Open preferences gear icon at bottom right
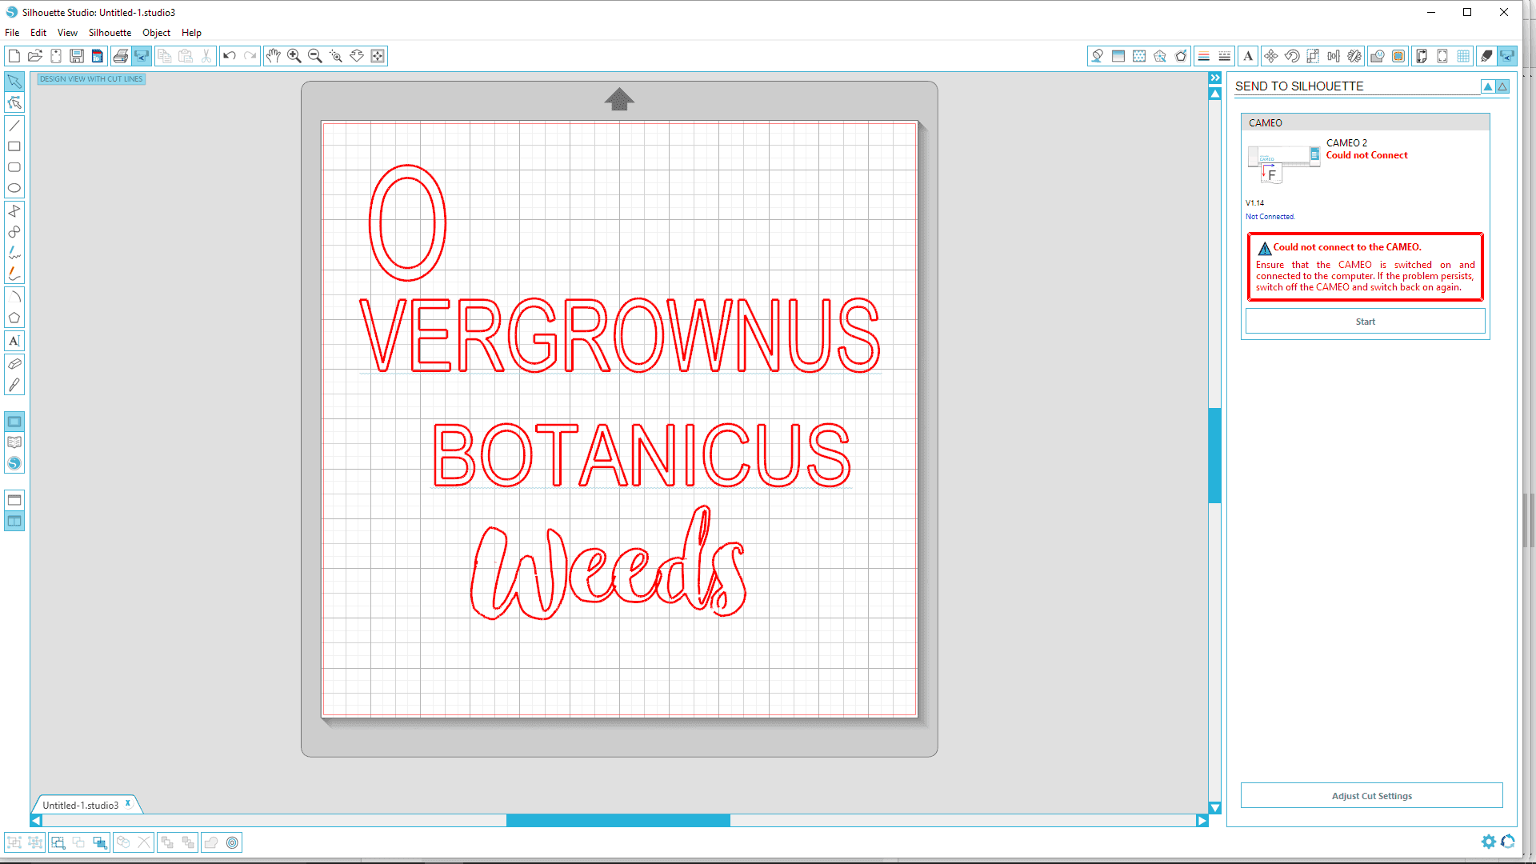Screen dimensions: 1536x864 1488,842
